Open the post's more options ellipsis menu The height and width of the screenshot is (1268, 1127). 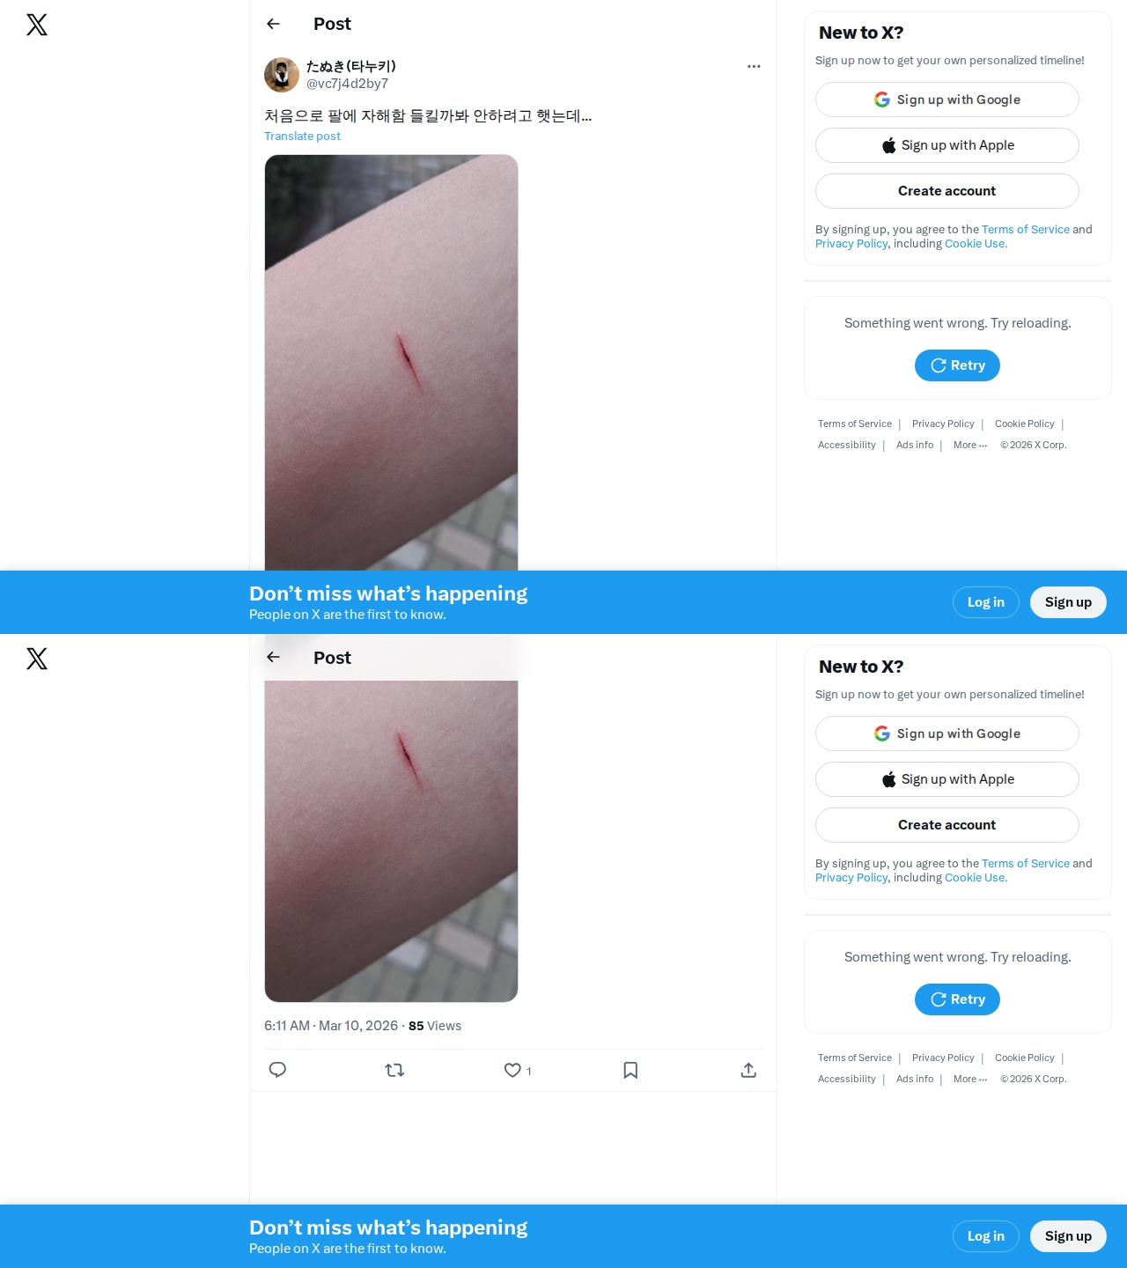[753, 66]
